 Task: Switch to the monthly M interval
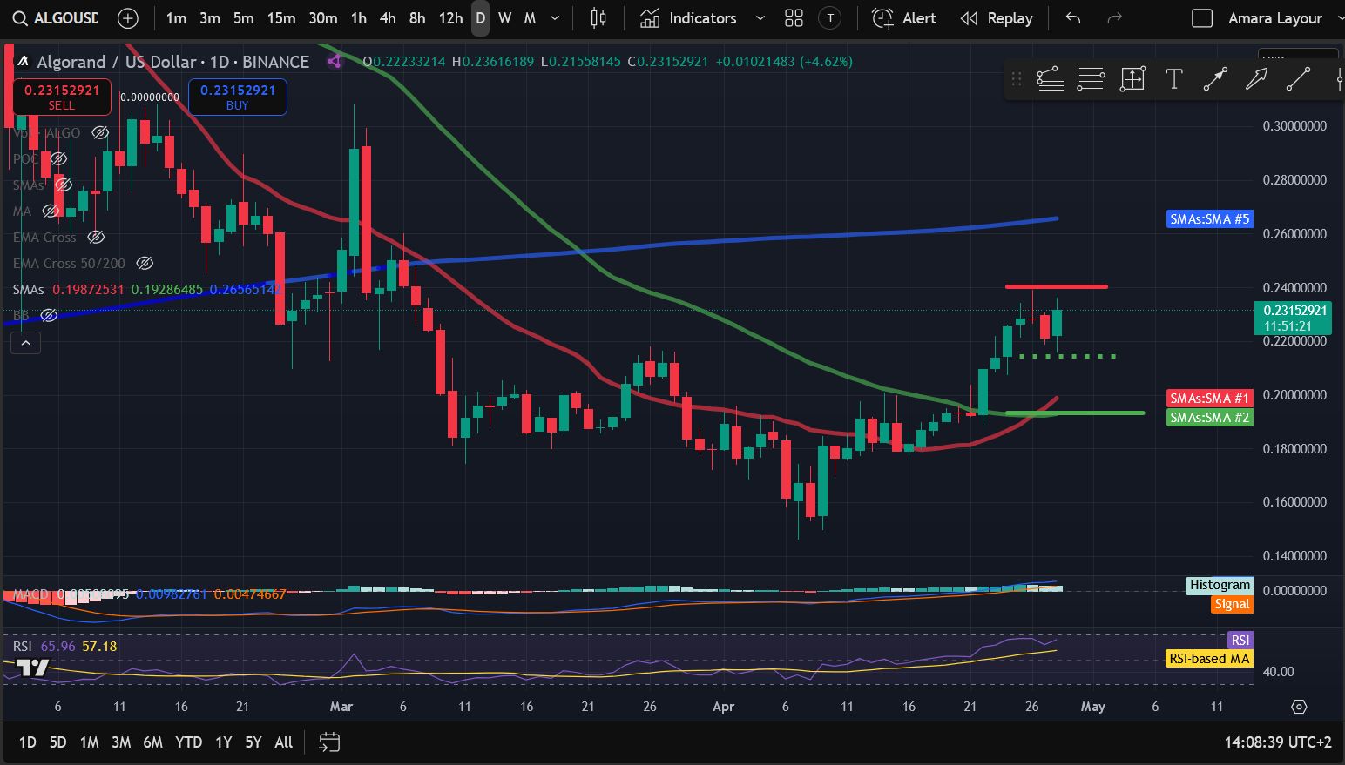[x=530, y=18]
